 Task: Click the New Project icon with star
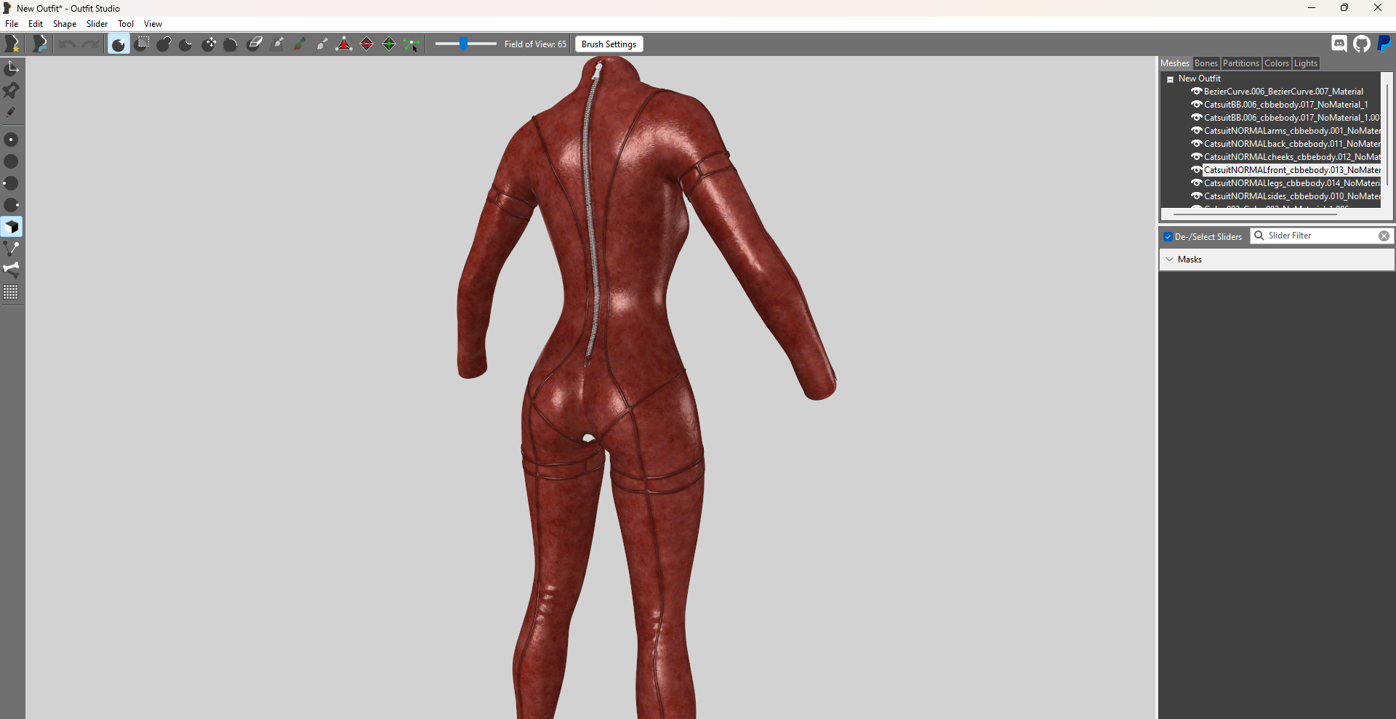(12, 44)
